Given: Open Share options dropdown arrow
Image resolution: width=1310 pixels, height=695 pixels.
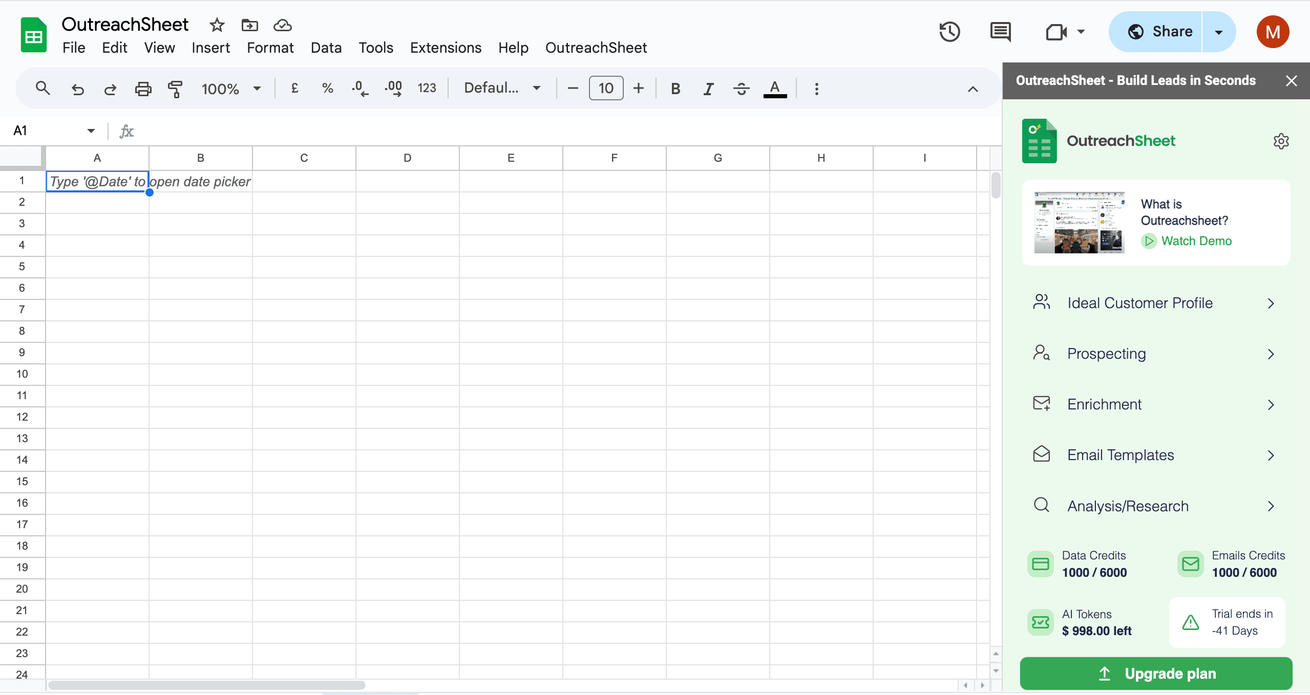Looking at the screenshot, I should pos(1219,32).
